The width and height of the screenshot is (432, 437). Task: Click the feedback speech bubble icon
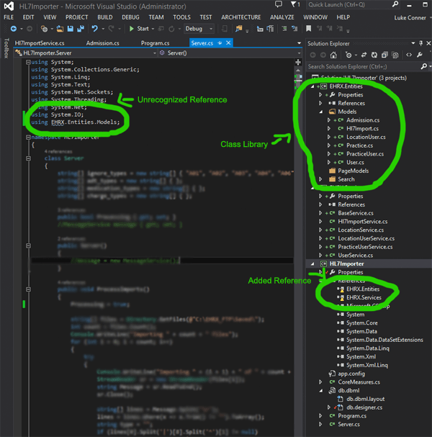point(279,4)
